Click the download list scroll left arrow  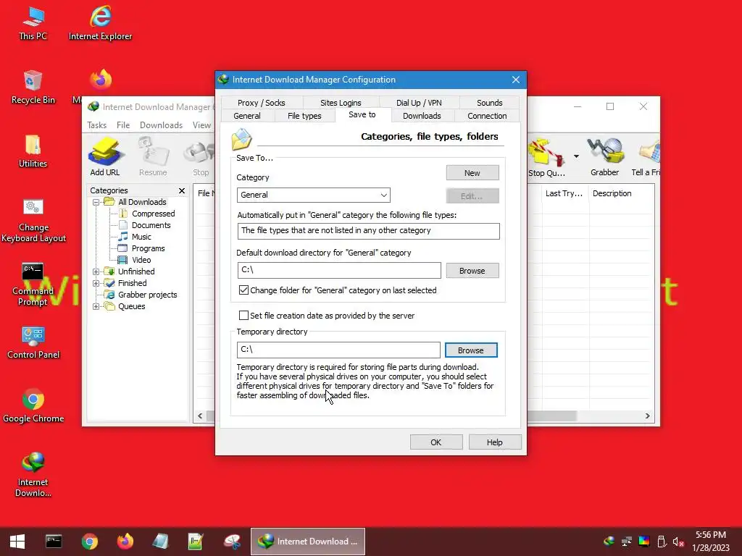200,416
